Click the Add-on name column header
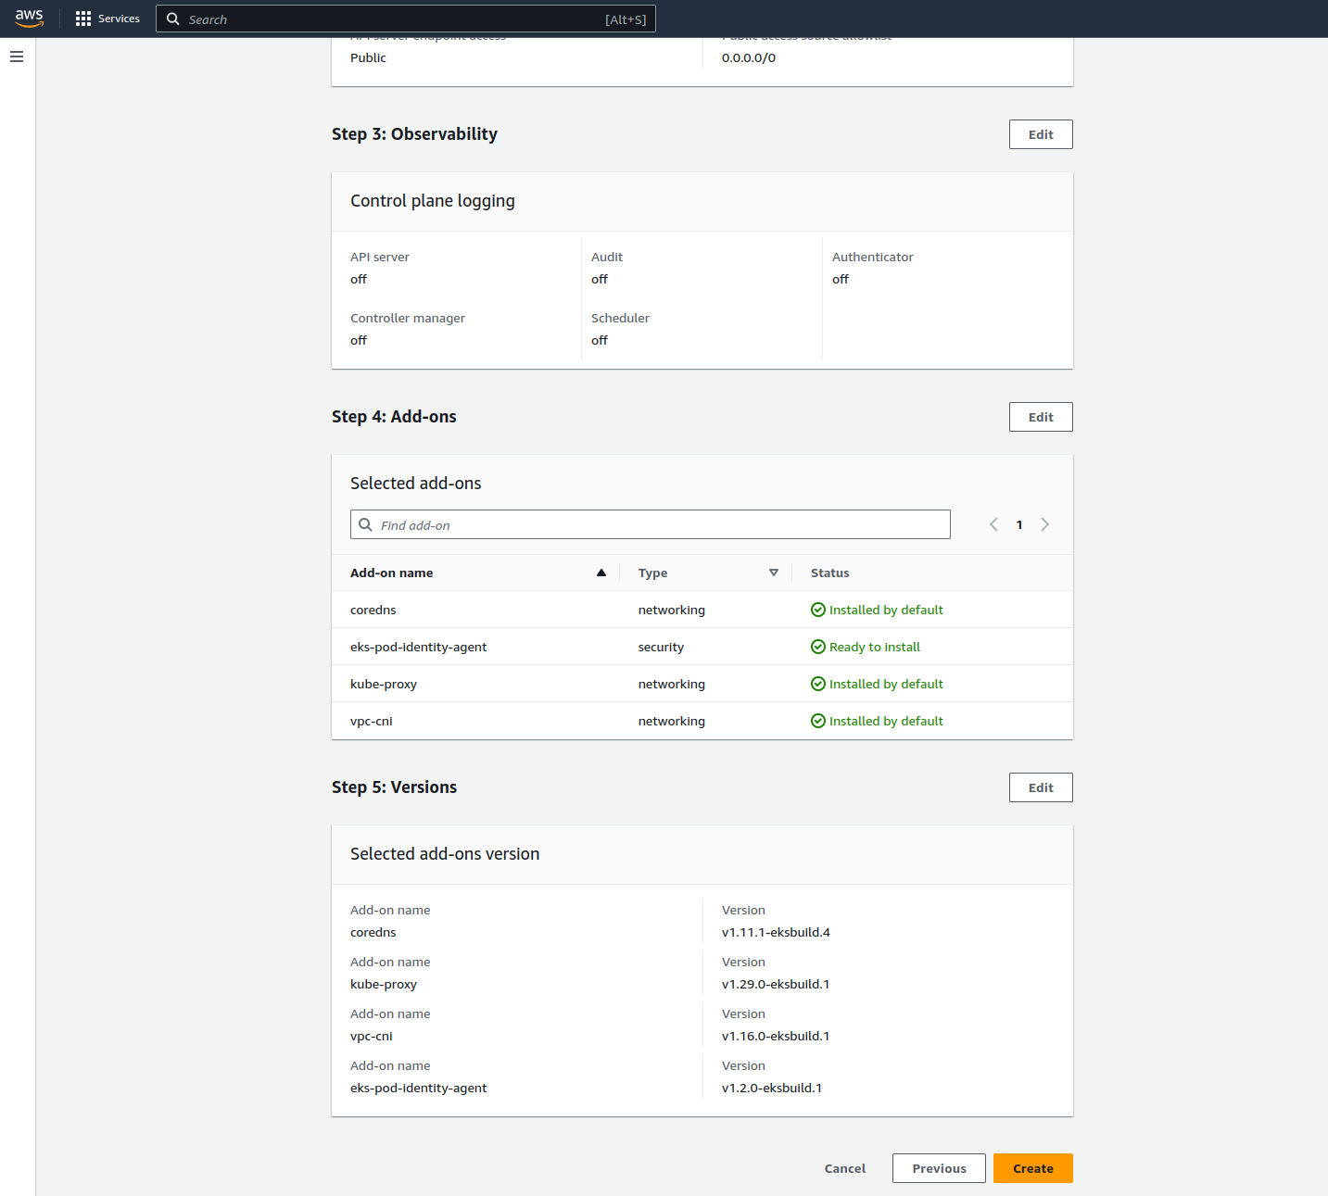The height and width of the screenshot is (1196, 1328). click(x=392, y=573)
